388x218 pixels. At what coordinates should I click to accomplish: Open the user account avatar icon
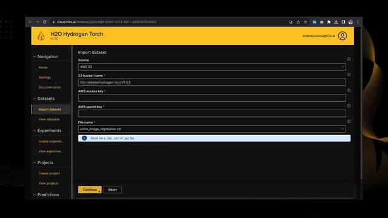pyautogui.click(x=343, y=36)
